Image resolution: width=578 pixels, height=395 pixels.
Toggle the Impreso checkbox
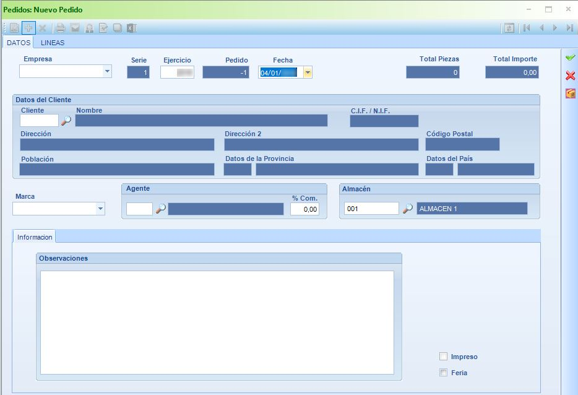(x=444, y=356)
